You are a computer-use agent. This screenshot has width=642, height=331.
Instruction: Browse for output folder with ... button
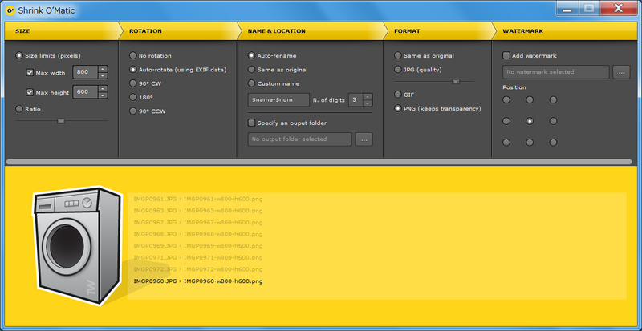364,139
